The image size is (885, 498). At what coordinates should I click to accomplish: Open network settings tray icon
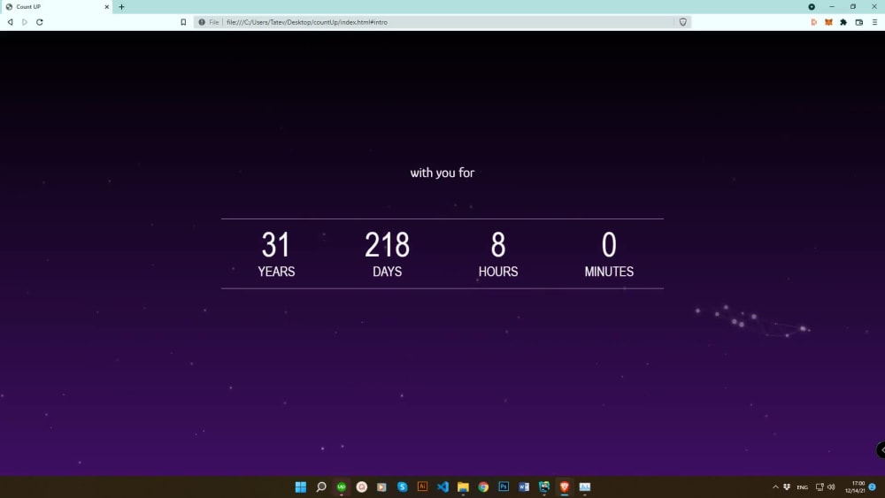[x=820, y=487]
